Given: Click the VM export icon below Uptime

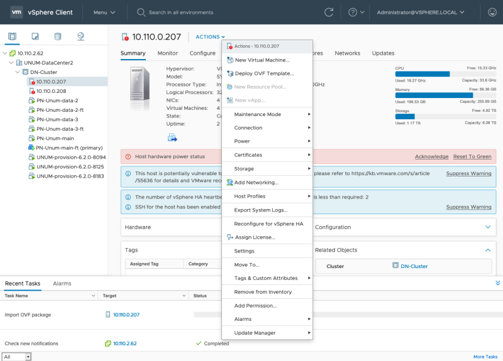Looking at the screenshot, I should point(172,137).
